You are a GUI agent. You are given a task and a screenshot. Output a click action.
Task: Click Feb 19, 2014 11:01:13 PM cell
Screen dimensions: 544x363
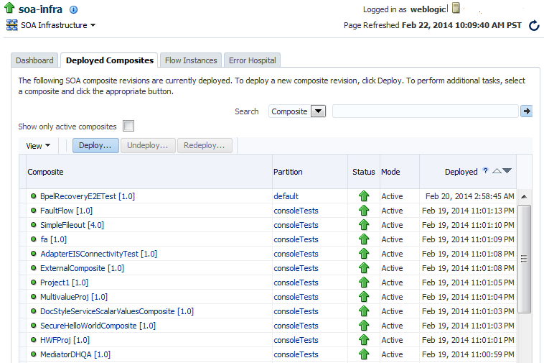tap(468, 211)
